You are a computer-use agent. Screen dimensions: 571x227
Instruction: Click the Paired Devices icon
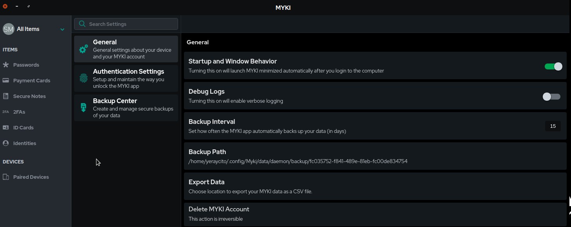(x=6, y=177)
